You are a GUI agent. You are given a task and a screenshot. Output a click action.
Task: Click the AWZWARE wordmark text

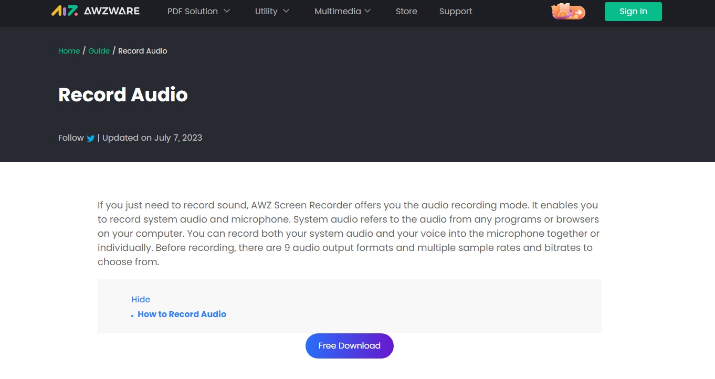coord(112,11)
